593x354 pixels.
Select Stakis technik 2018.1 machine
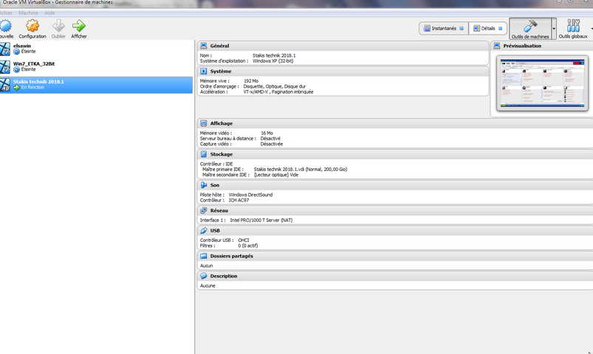pos(97,85)
